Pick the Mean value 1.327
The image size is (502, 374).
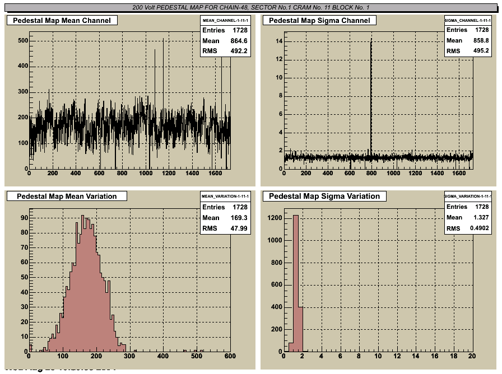[x=481, y=218]
